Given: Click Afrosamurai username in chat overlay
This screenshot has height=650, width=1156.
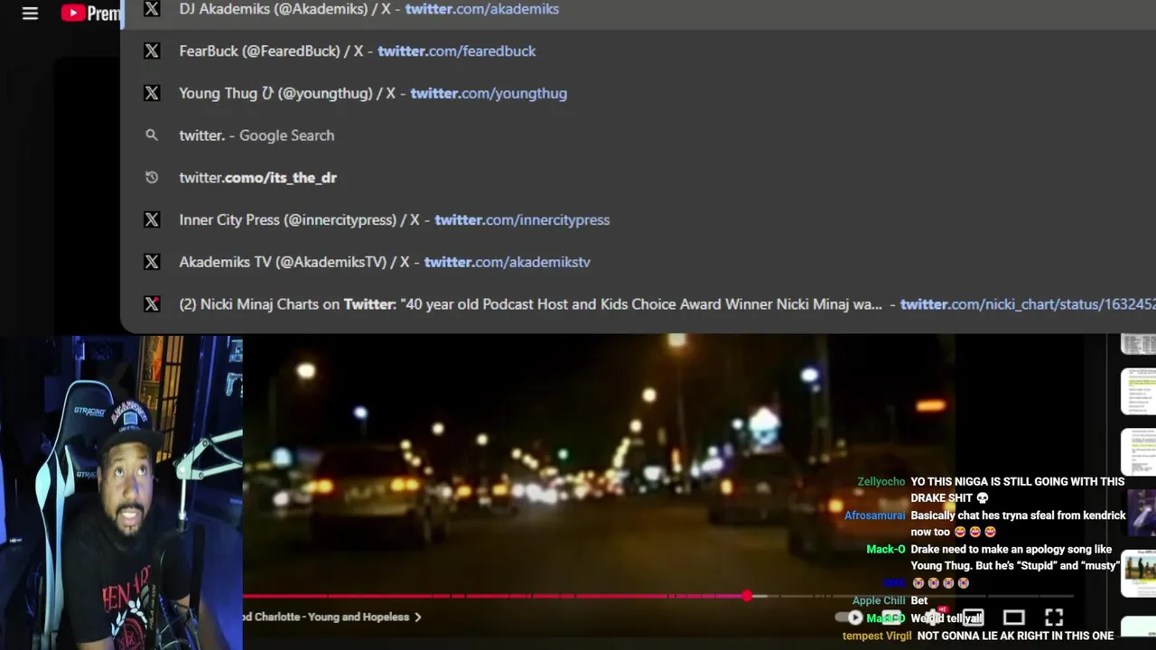Looking at the screenshot, I should point(874,515).
